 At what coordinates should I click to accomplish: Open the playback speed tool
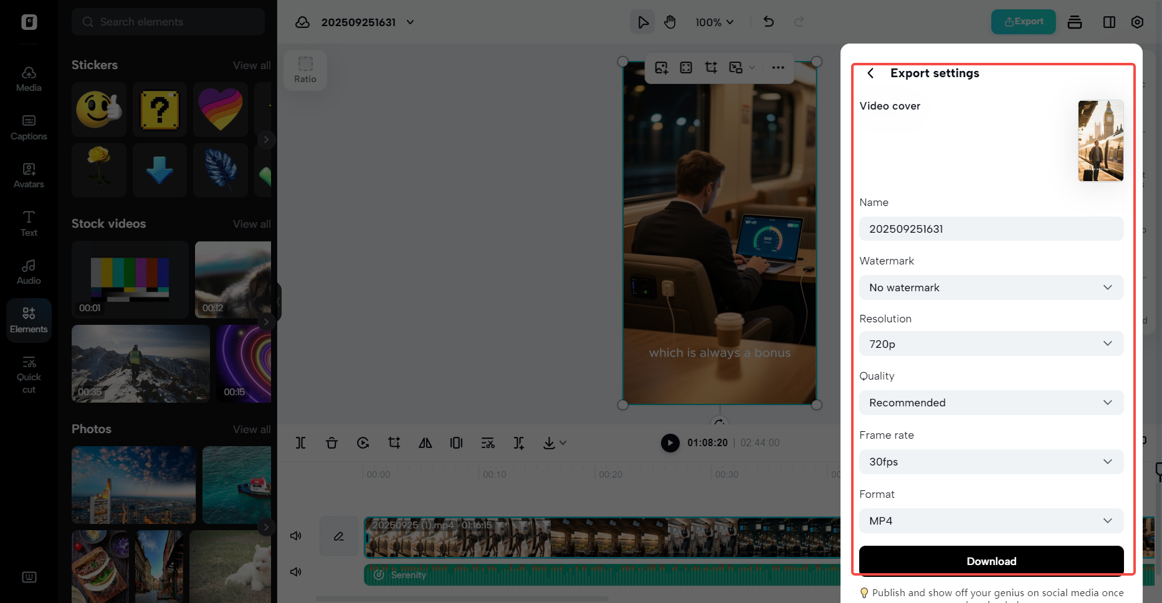(363, 443)
